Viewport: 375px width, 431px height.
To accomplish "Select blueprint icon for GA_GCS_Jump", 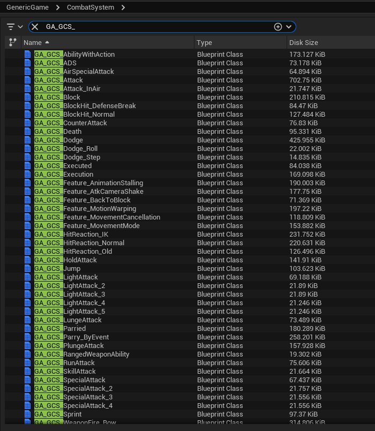I will [27, 269].
